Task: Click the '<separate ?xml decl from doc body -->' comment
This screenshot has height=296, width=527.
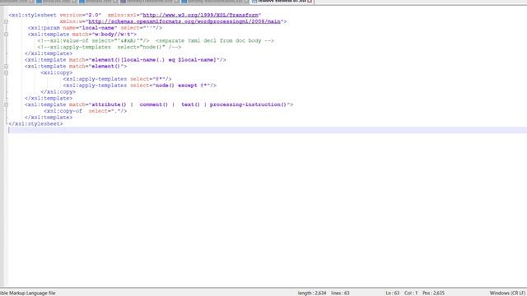Action: (215, 40)
